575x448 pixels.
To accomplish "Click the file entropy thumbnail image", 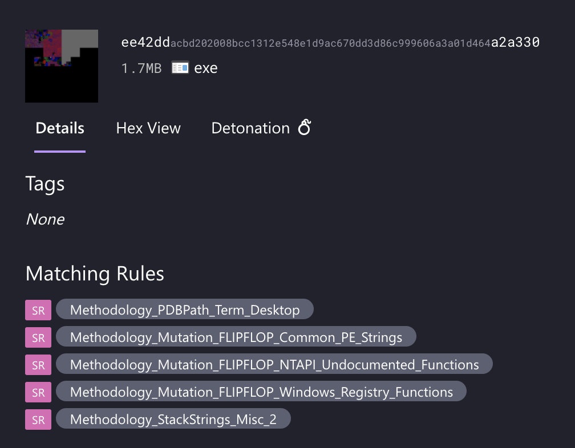I will [x=62, y=66].
